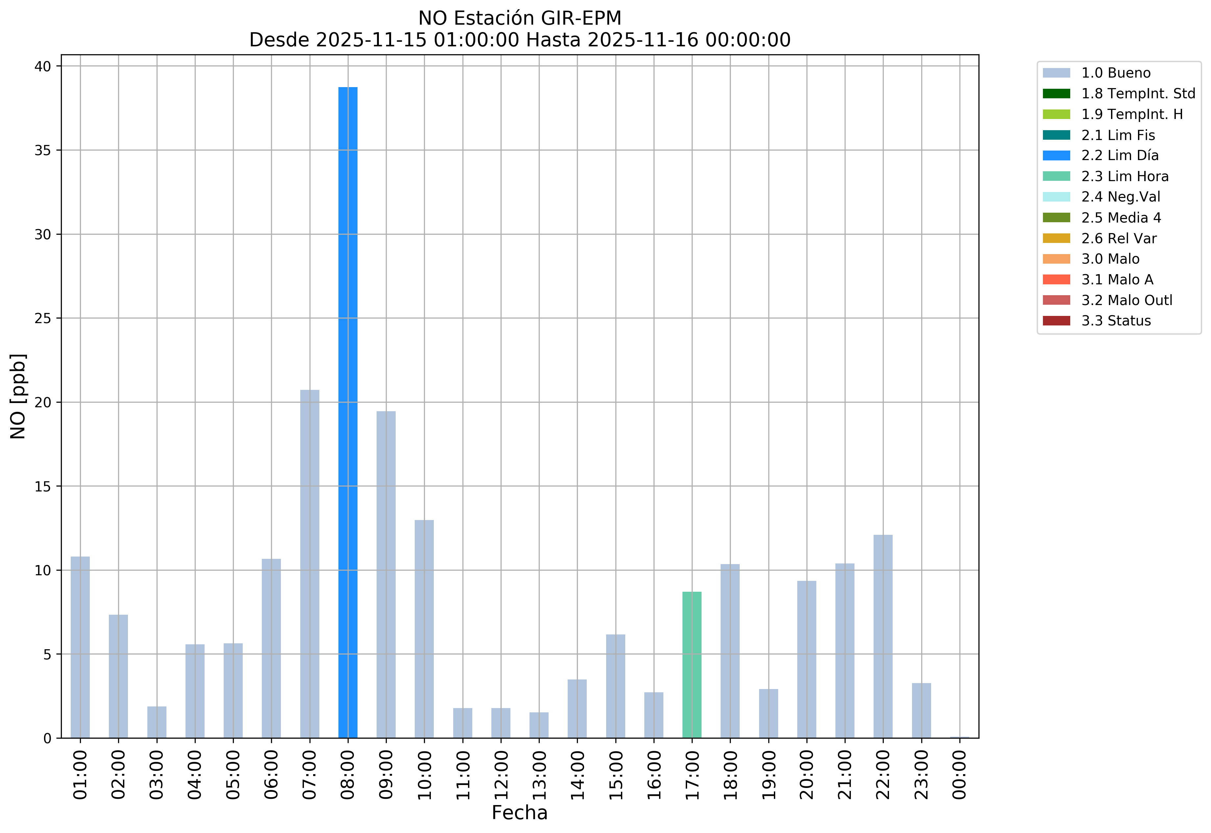Click the 40 y-axis tick label
This screenshot has height=833, width=1211.
pyautogui.click(x=43, y=66)
